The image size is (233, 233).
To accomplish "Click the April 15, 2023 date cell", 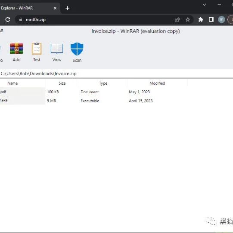I will tap(141, 101).
